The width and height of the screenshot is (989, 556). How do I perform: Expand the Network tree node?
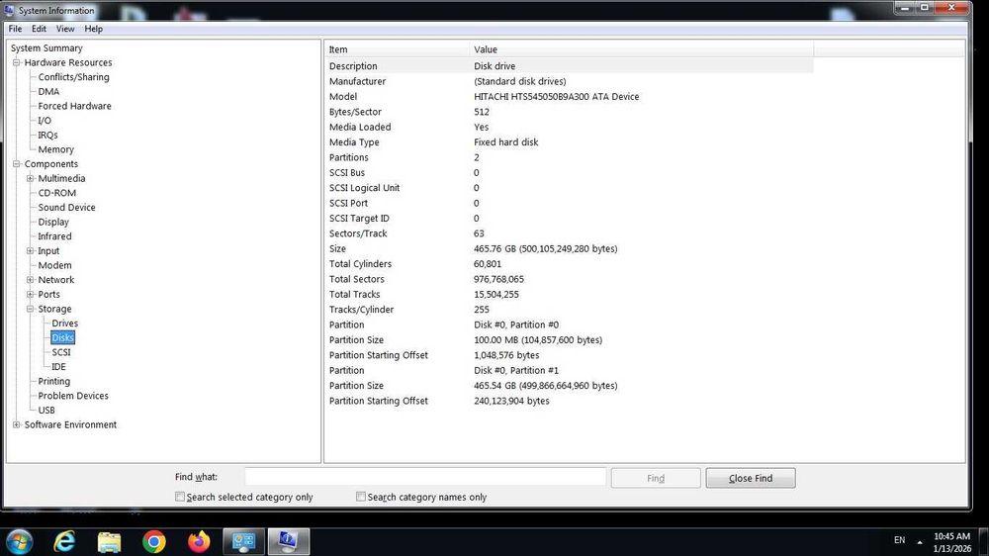click(x=30, y=280)
